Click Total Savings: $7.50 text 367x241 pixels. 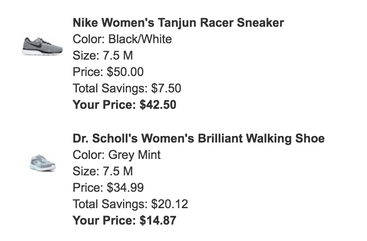tap(127, 89)
